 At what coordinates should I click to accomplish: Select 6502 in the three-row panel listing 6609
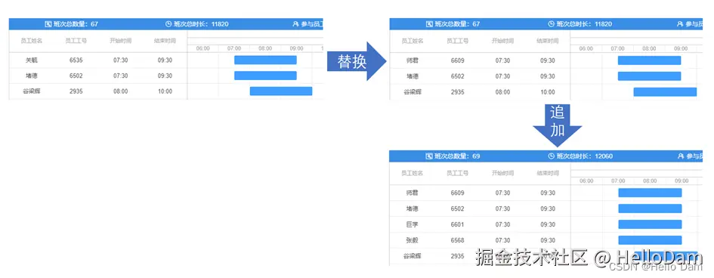click(x=458, y=76)
